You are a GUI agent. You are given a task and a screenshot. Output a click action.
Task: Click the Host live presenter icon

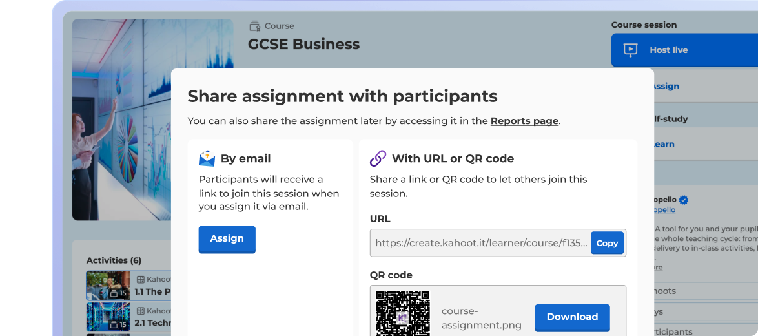point(630,50)
